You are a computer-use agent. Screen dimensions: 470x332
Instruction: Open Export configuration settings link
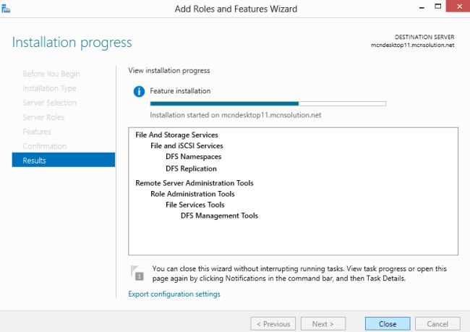174,294
